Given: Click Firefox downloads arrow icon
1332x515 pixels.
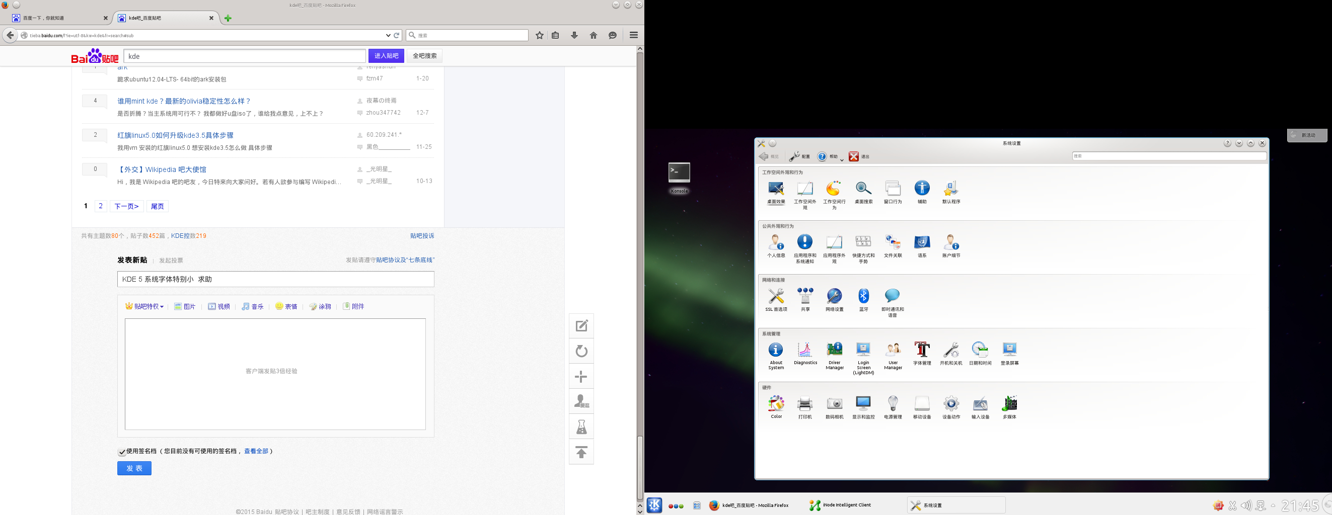Looking at the screenshot, I should pos(574,35).
